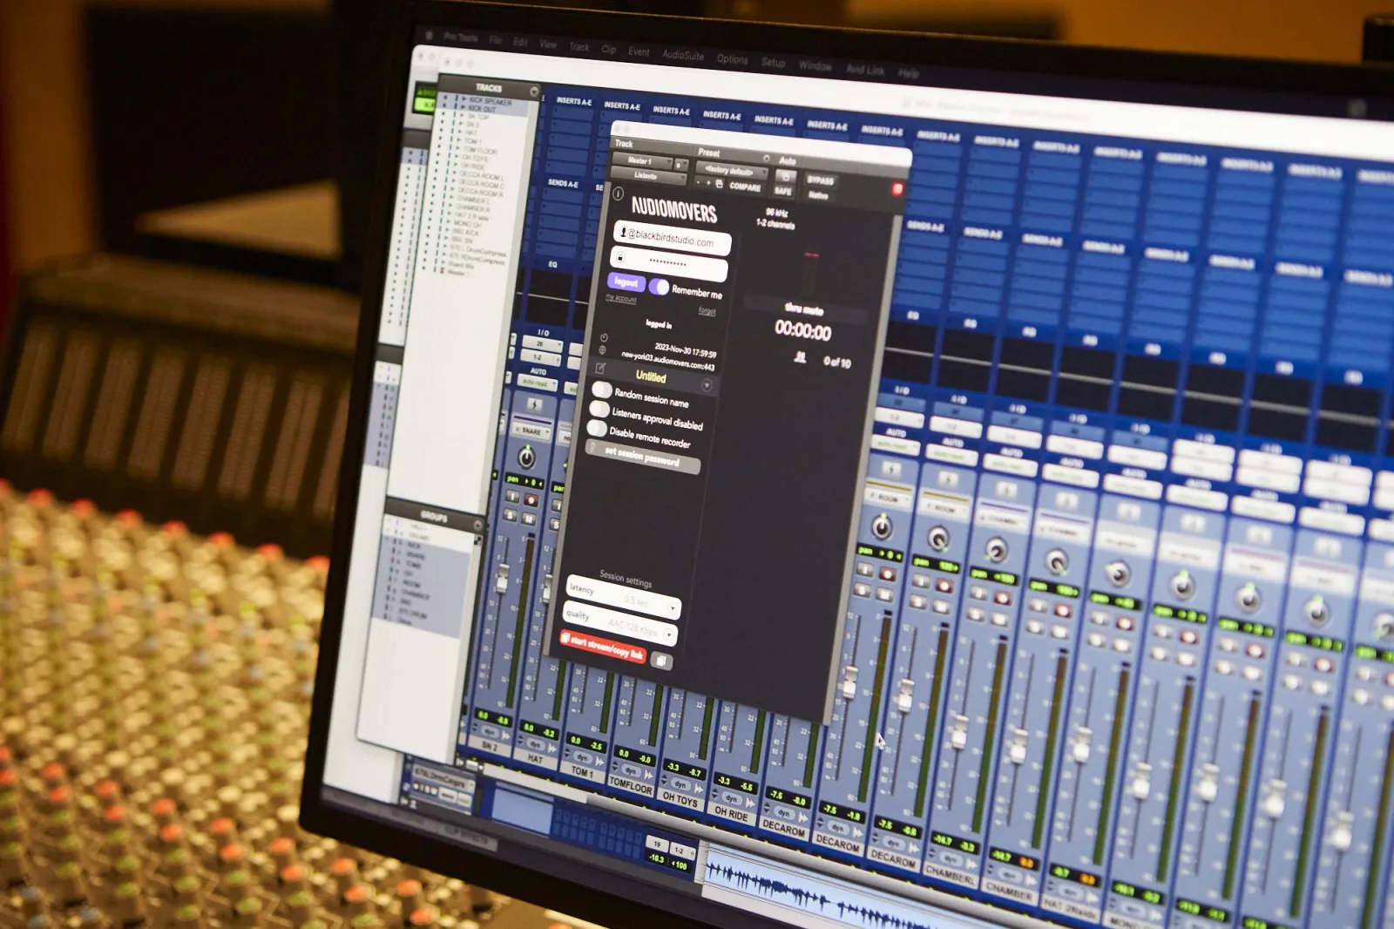Screen dimensions: 1394x929
Task: Open the Clip menu
Action: click(609, 50)
